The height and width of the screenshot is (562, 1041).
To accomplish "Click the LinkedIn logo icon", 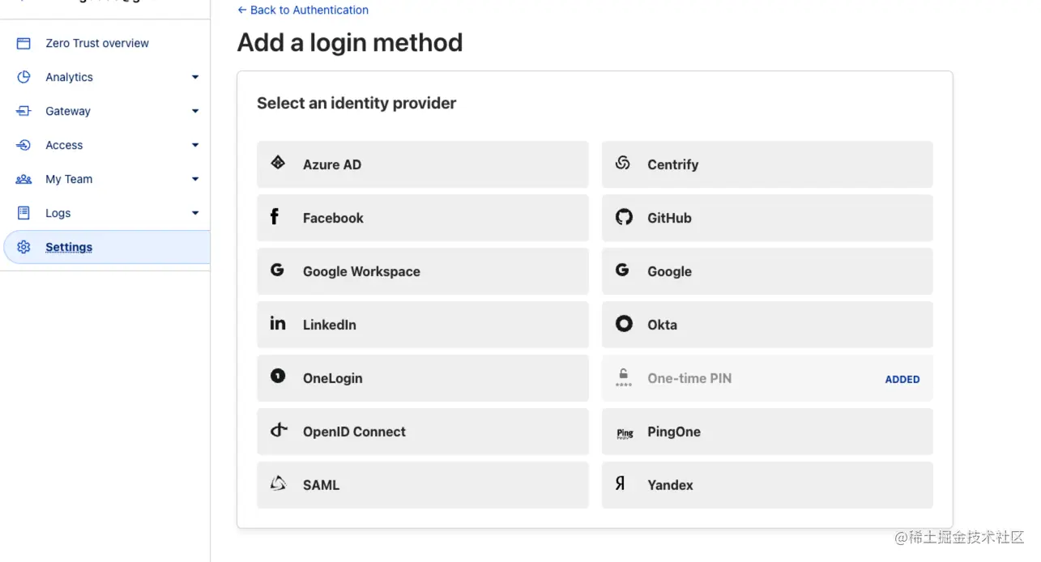I will pos(278,323).
